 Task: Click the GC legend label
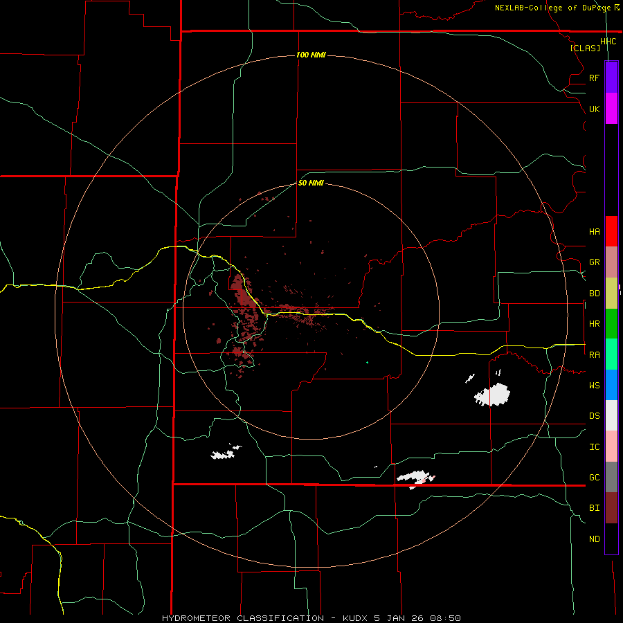[594, 478]
